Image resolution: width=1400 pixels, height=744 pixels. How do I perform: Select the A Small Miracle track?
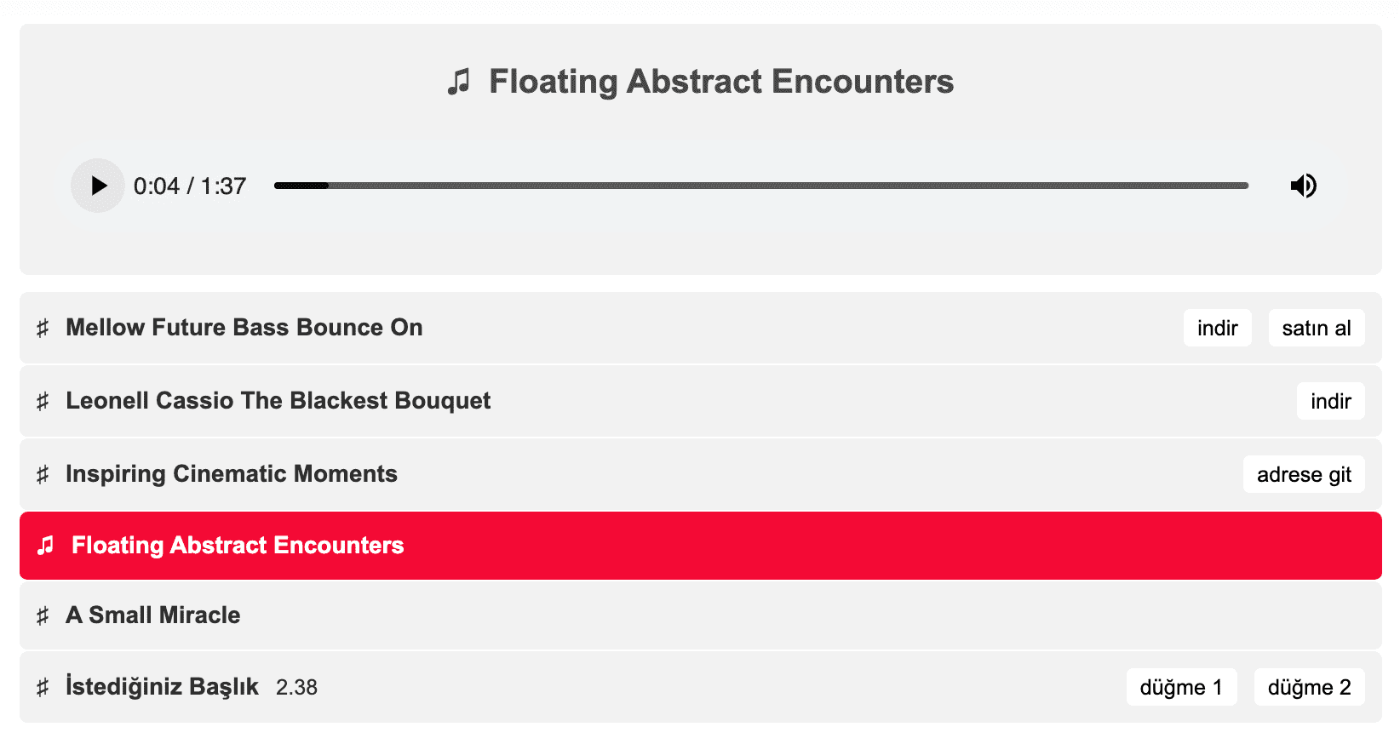tap(153, 615)
